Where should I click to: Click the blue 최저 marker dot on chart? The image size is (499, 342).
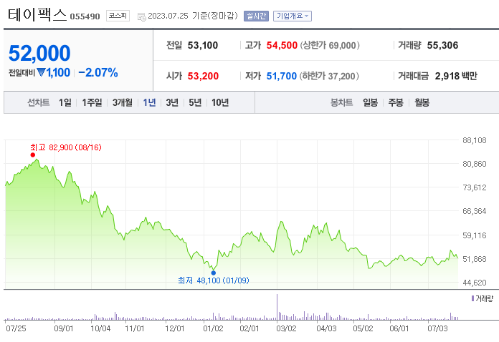[x=214, y=273]
